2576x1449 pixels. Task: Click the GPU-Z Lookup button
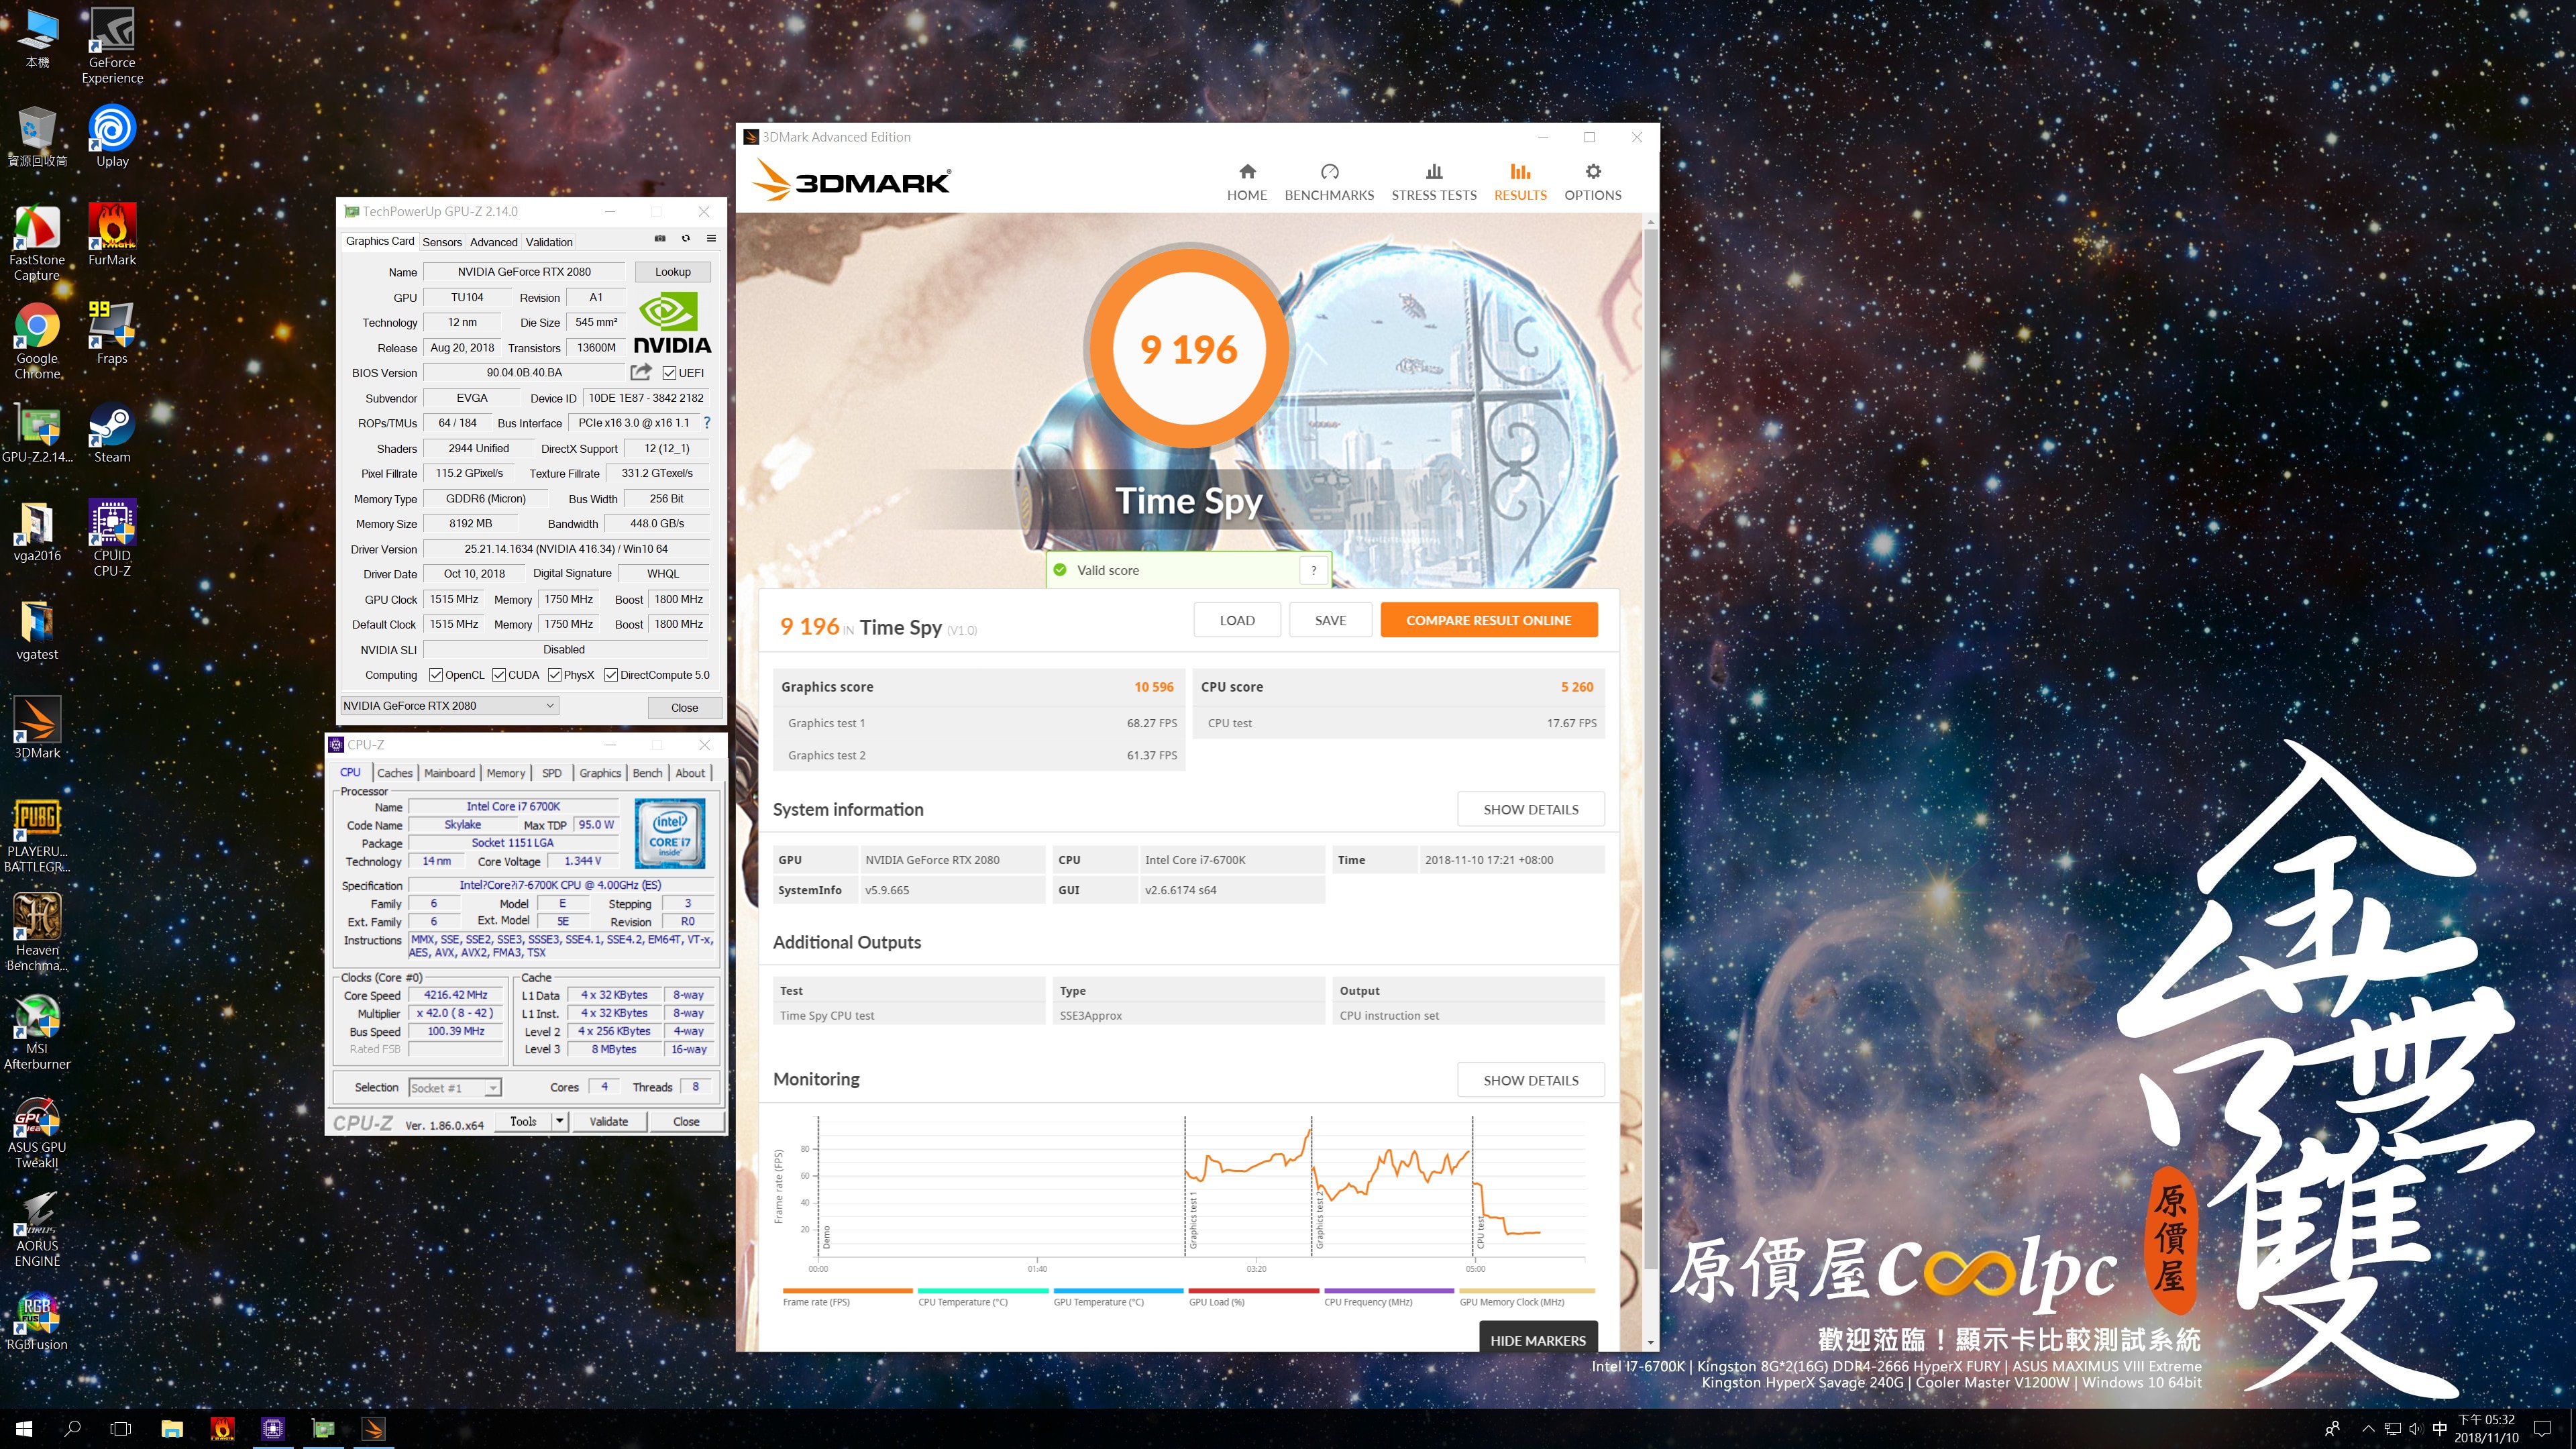pos(672,272)
